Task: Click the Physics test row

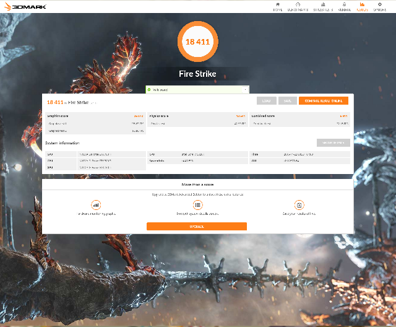Action: 197,124
